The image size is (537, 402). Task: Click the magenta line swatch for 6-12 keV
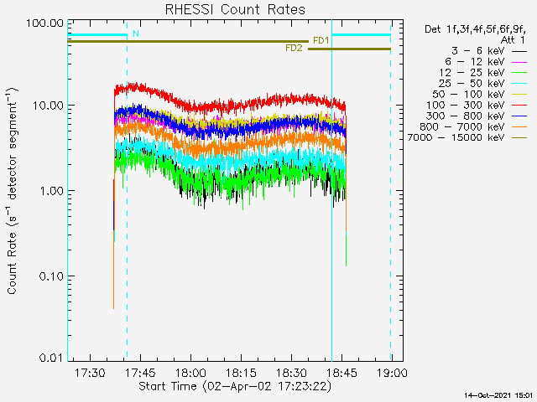(x=519, y=62)
